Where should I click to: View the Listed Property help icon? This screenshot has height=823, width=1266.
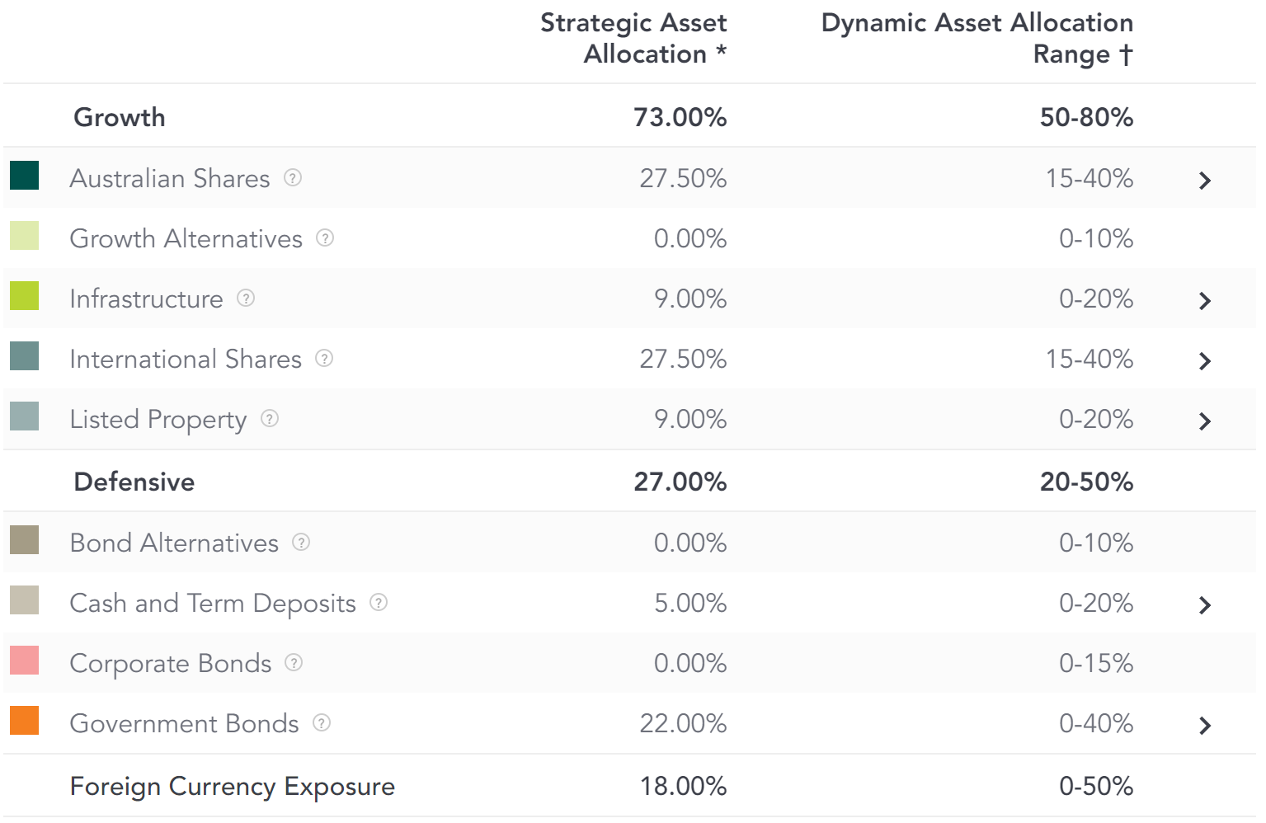click(x=270, y=418)
